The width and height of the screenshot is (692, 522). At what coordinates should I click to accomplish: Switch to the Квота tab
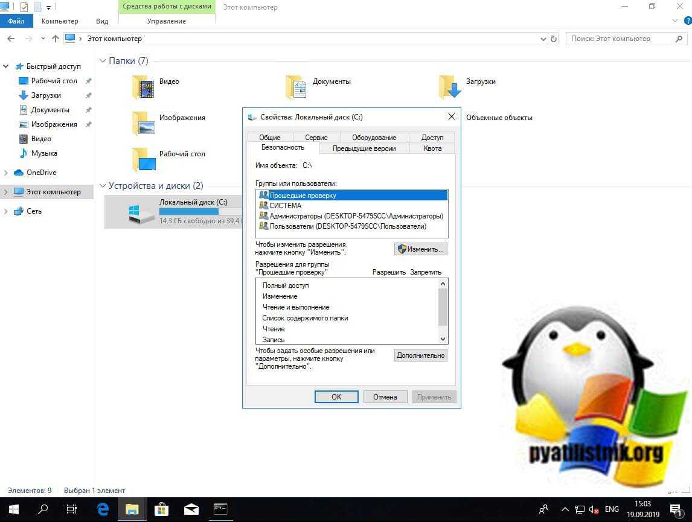click(432, 148)
